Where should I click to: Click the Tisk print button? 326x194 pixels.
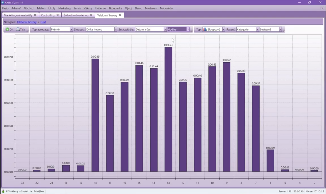click(x=20, y=29)
